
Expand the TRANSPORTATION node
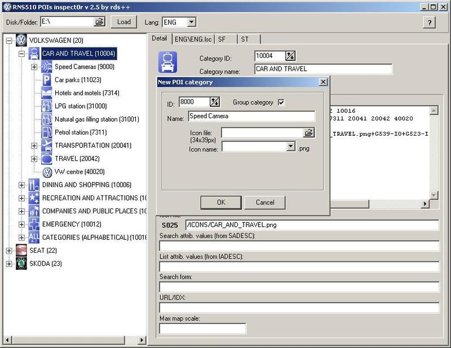pyautogui.click(x=34, y=146)
